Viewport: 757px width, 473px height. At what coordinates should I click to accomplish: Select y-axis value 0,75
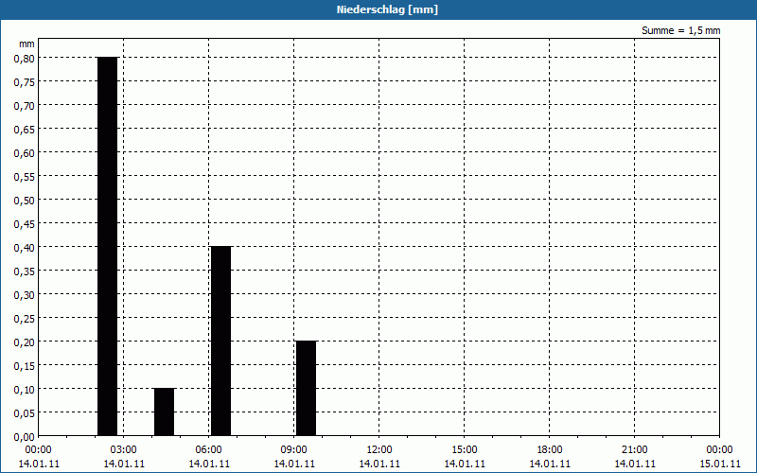pyautogui.click(x=25, y=81)
